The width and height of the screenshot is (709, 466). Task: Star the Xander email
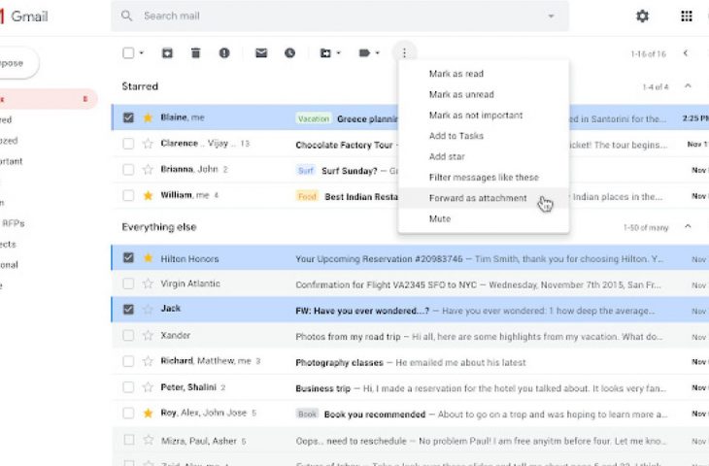point(148,335)
